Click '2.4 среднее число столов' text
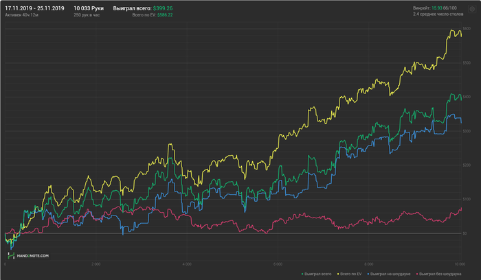Viewport: 481px width, 280px height. click(x=438, y=14)
